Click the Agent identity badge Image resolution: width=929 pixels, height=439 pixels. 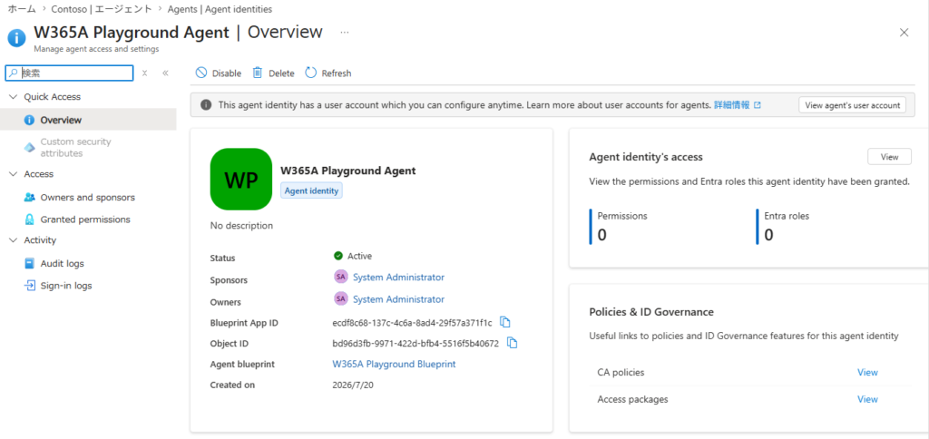pos(311,190)
